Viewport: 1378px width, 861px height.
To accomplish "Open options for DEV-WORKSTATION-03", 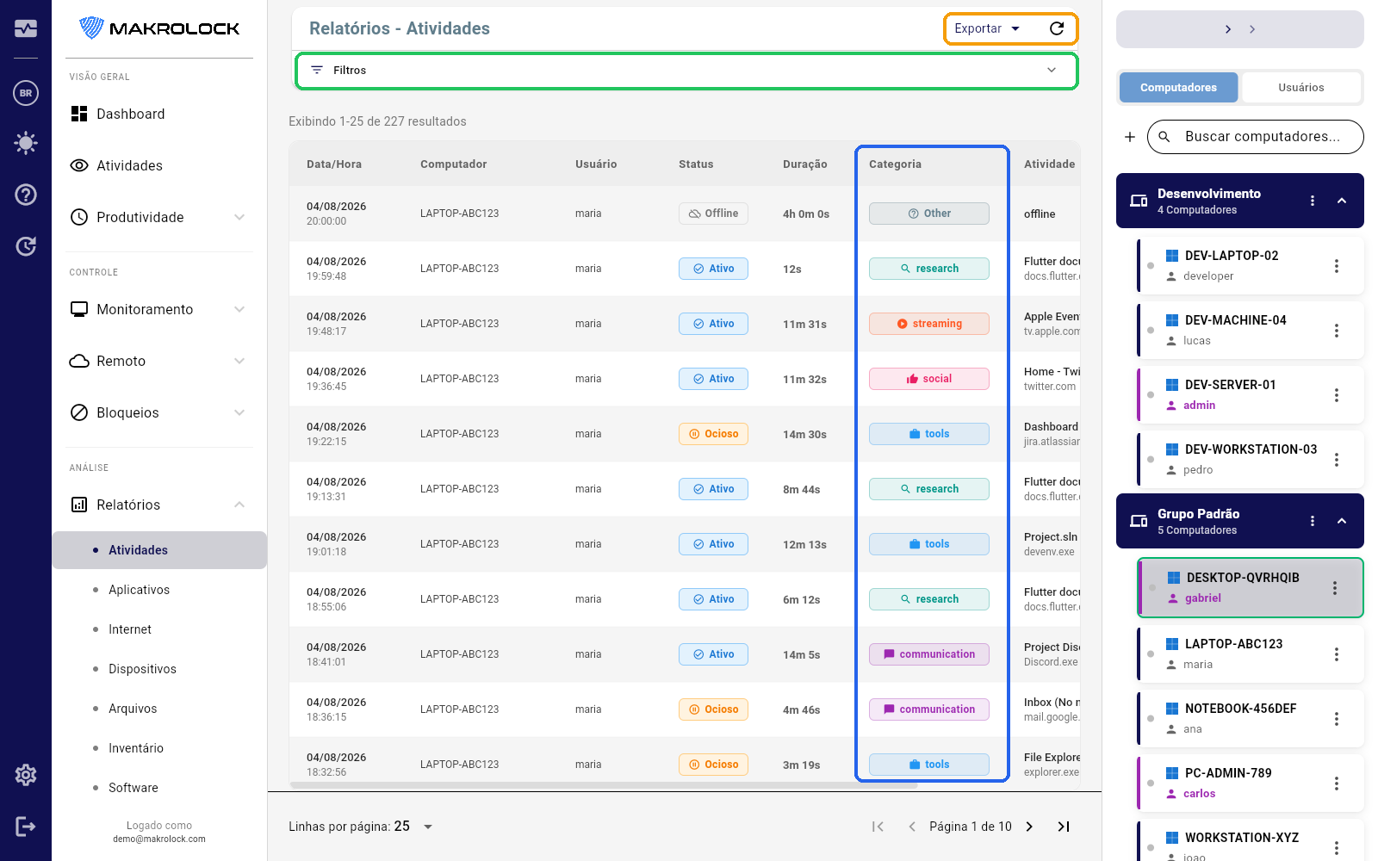I will (x=1337, y=460).
